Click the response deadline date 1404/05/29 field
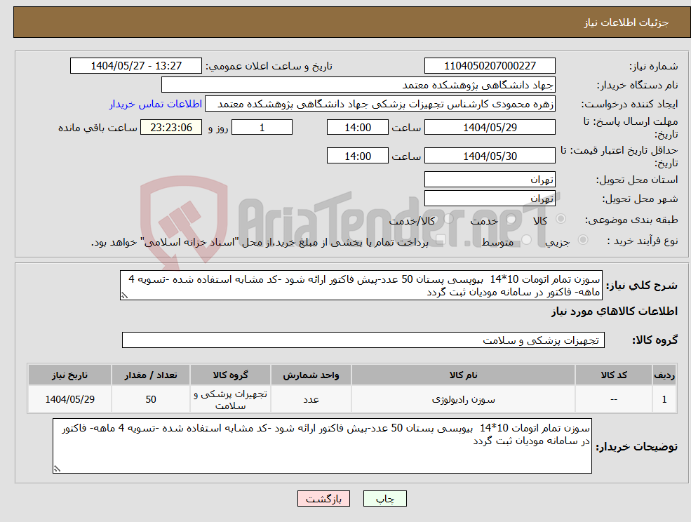The image size is (691, 522). [x=490, y=128]
